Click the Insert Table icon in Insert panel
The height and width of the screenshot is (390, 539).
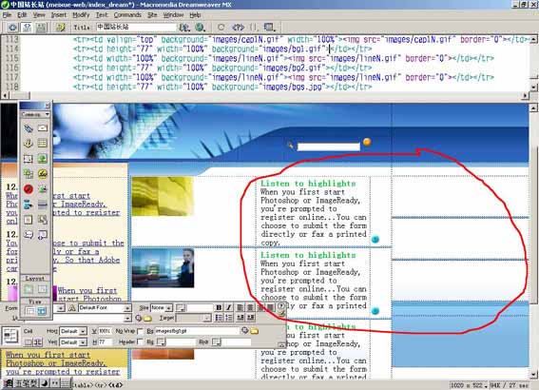click(43, 144)
